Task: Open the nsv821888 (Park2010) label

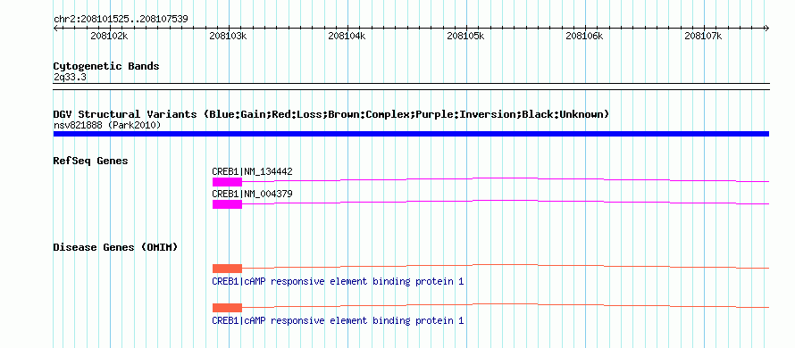Action: click(x=107, y=125)
